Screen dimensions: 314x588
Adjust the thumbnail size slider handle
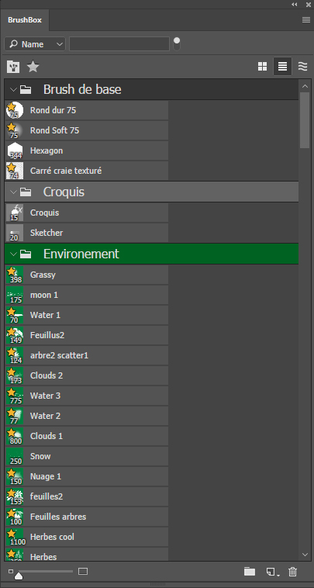pos(19,576)
